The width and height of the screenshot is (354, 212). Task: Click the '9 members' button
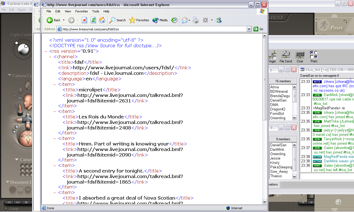point(283,139)
